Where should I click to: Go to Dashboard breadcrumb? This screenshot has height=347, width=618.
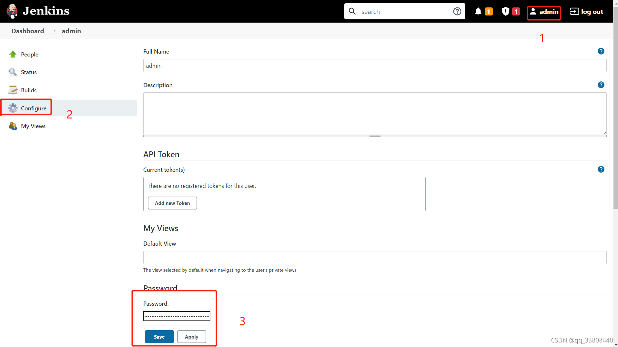pyautogui.click(x=28, y=31)
